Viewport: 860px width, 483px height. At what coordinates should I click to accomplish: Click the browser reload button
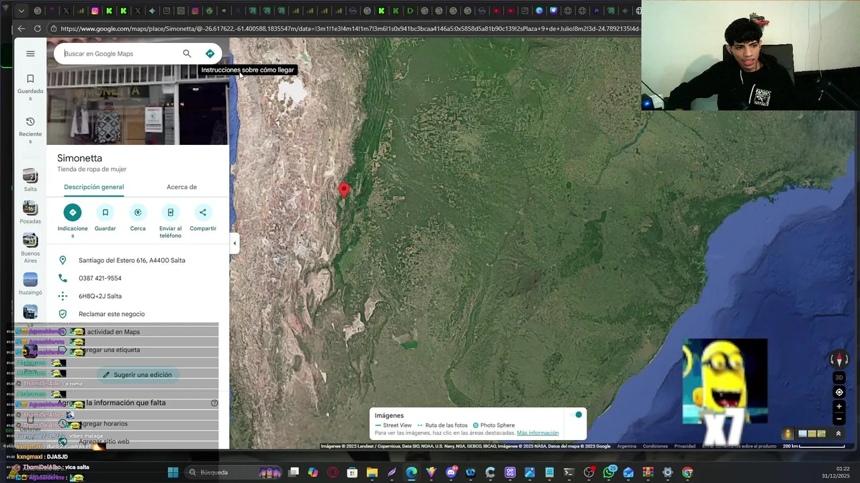coord(37,29)
